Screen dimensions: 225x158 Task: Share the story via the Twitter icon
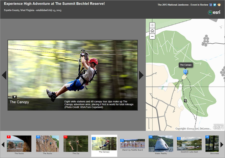coord(214,4)
